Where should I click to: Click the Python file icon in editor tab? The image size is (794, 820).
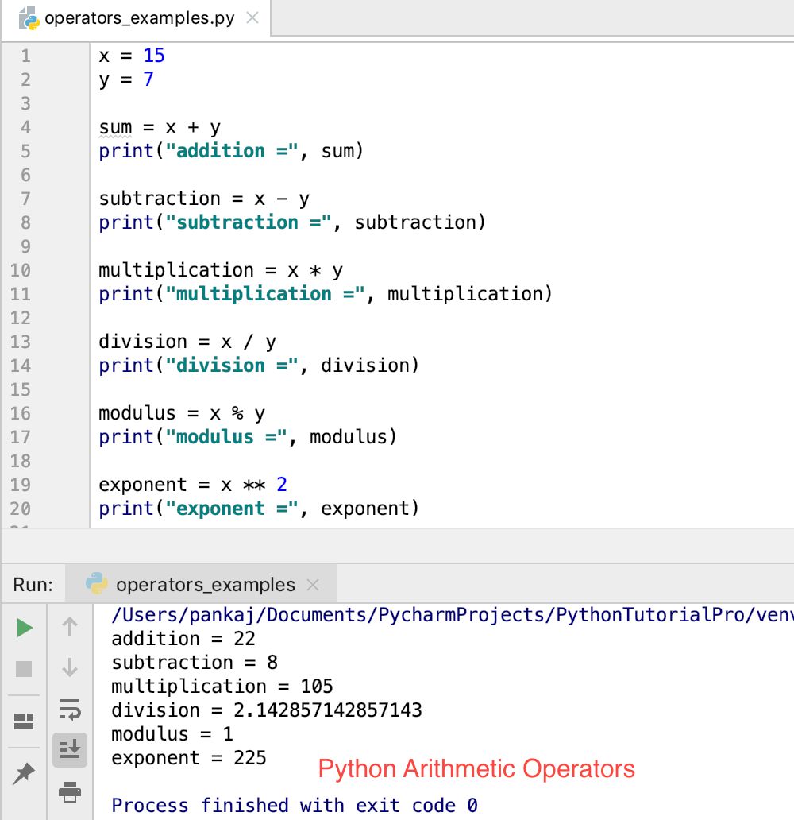coord(27,17)
